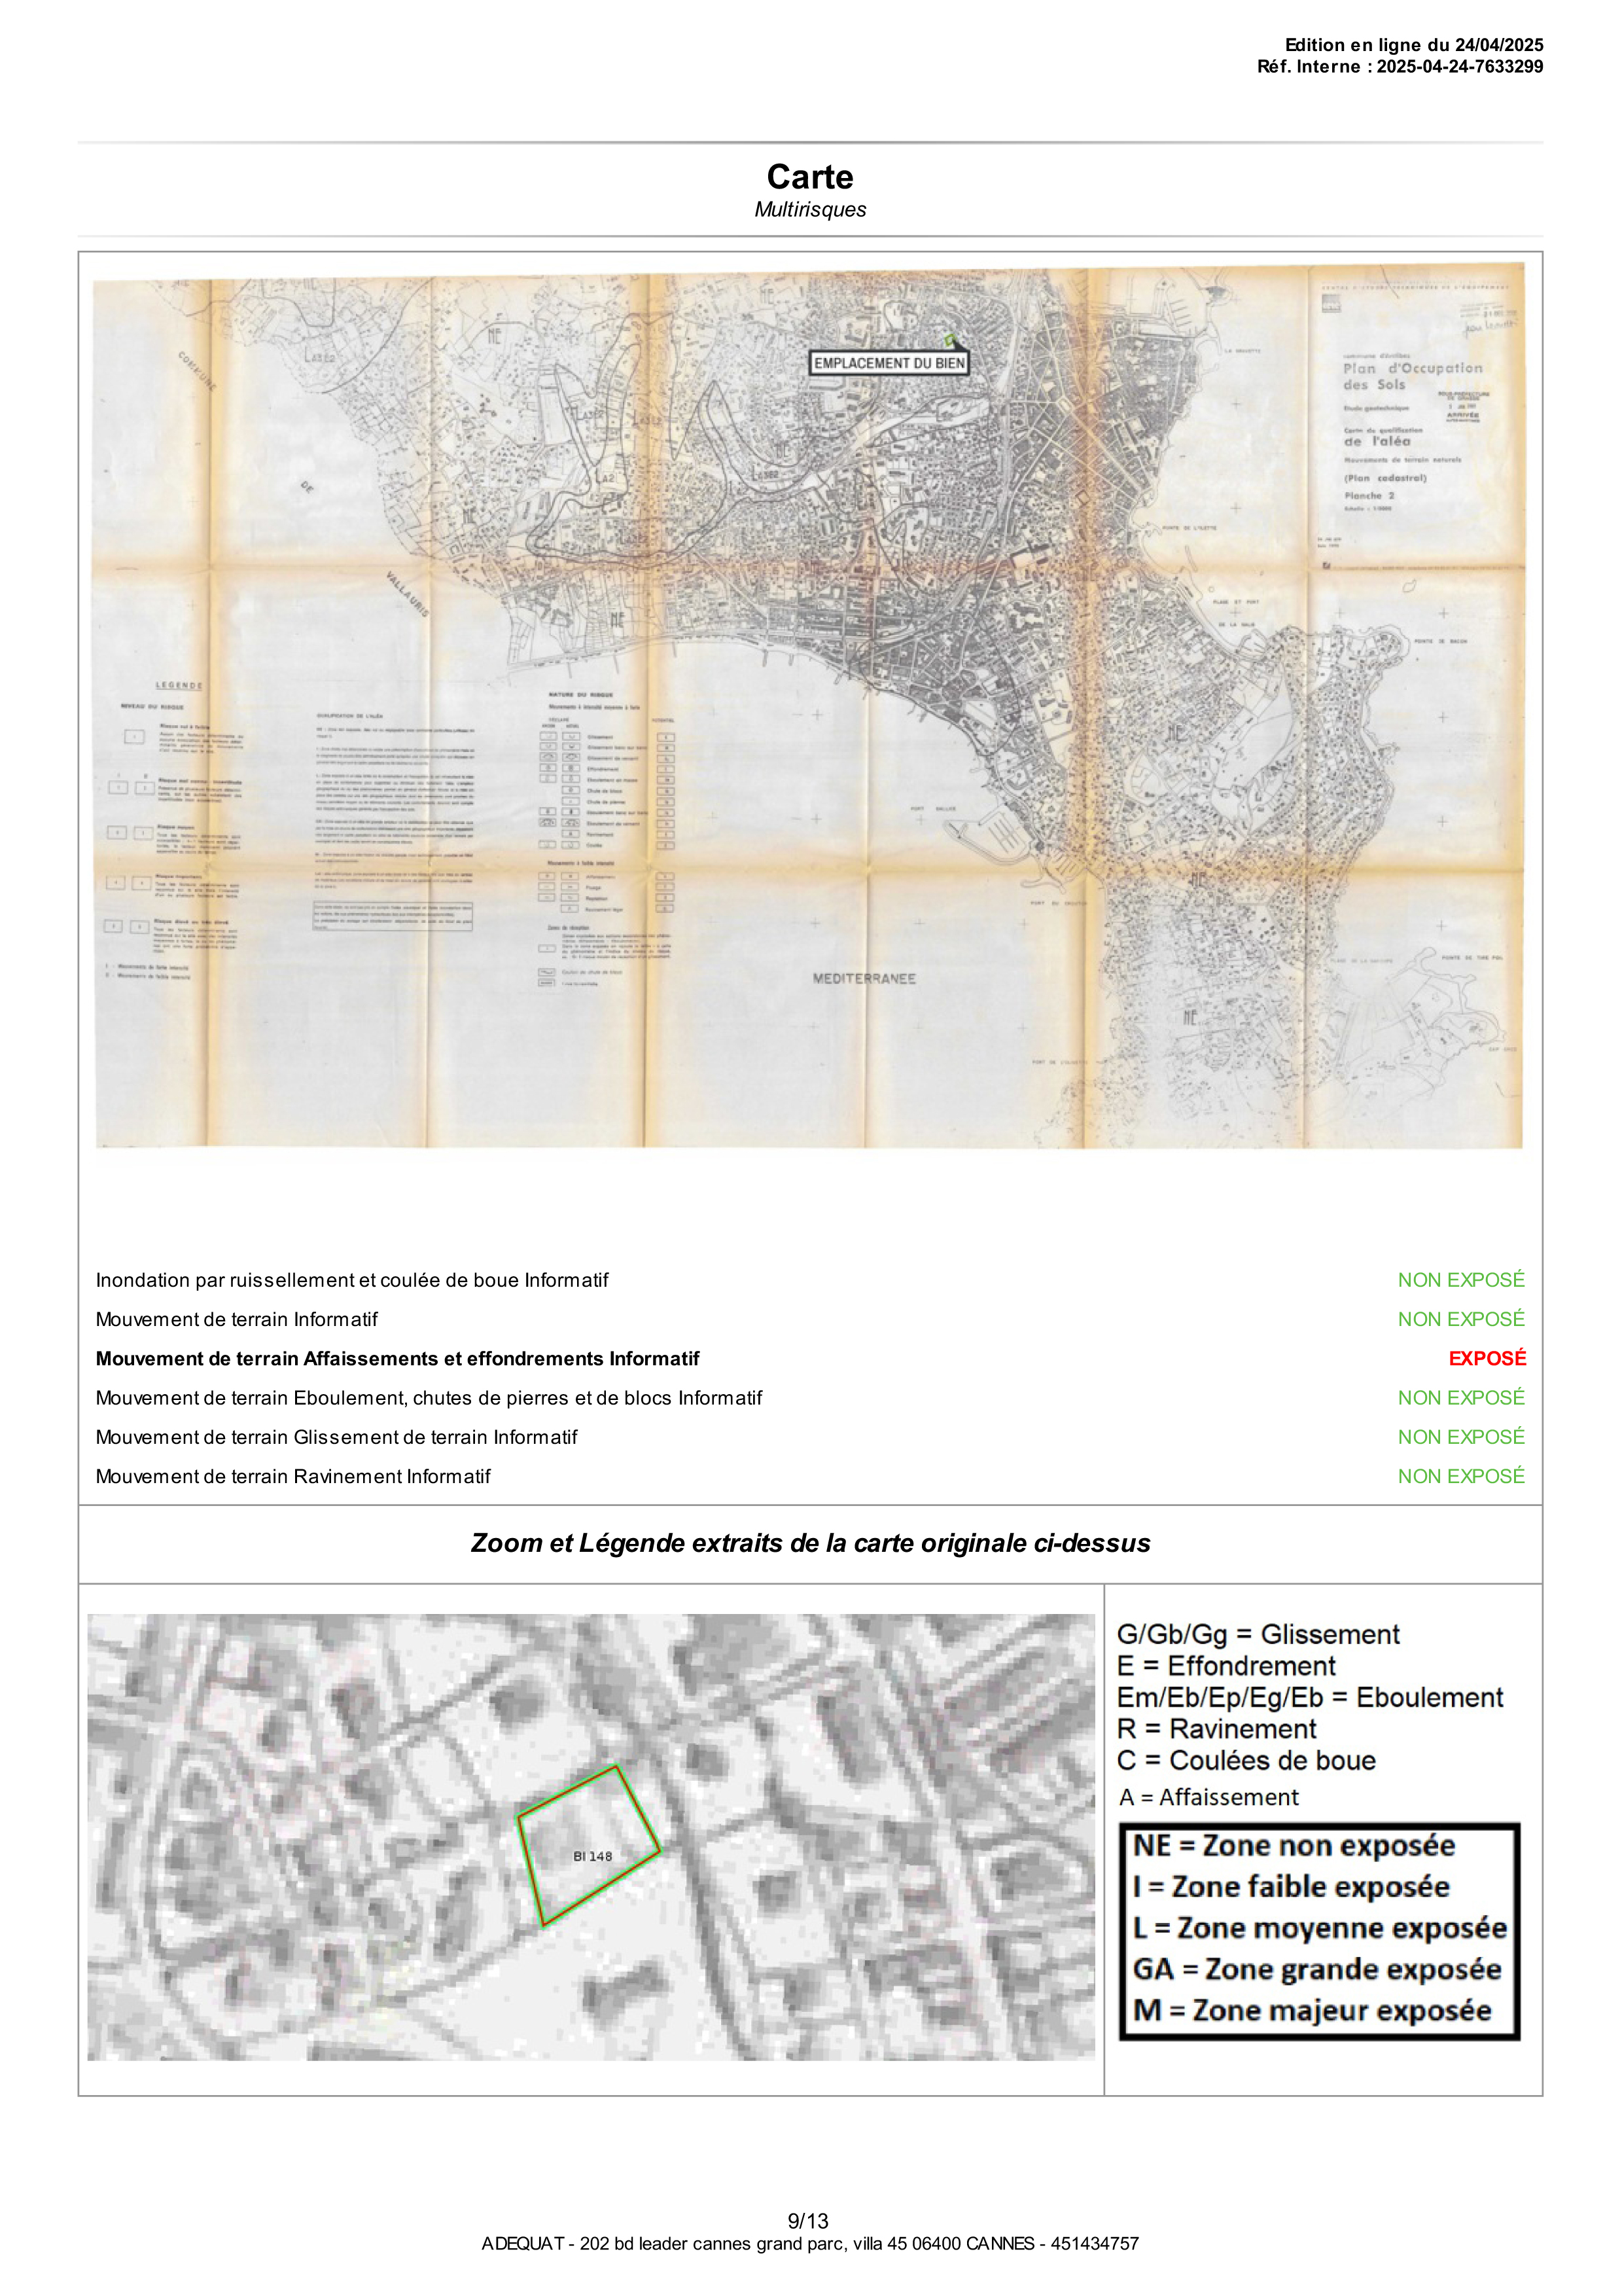Viewport: 1622px width, 2296px height.
Task: Click the 'LEGENDE' heading on the old map
Action: click(179, 685)
